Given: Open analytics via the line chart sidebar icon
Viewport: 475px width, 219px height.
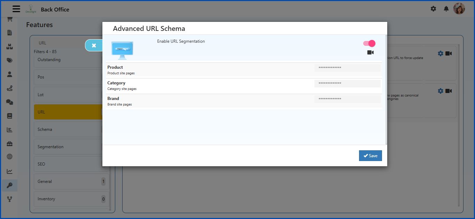Looking at the screenshot, I should click(x=9, y=171).
